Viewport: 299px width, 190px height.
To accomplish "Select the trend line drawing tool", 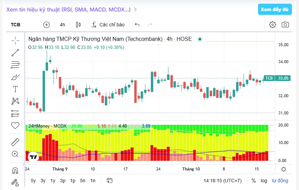I will coord(15,53).
